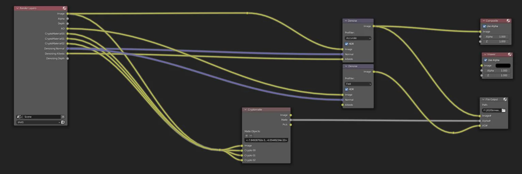The width and height of the screenshot is (522, 174).
Task: Open the shot1 view layer dropdown
Action: pyautogui.click(x=38, y=122)
